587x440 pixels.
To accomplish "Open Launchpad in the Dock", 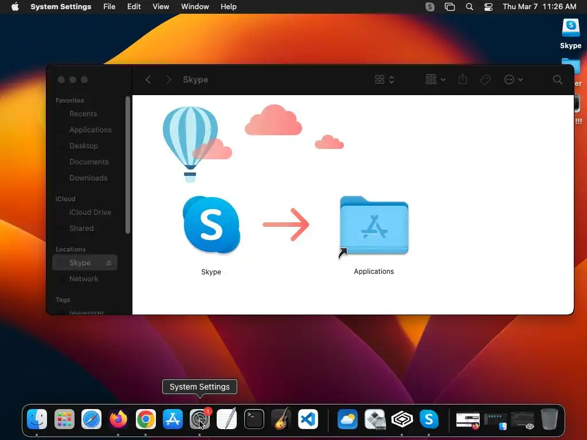I will click(64, 419).
